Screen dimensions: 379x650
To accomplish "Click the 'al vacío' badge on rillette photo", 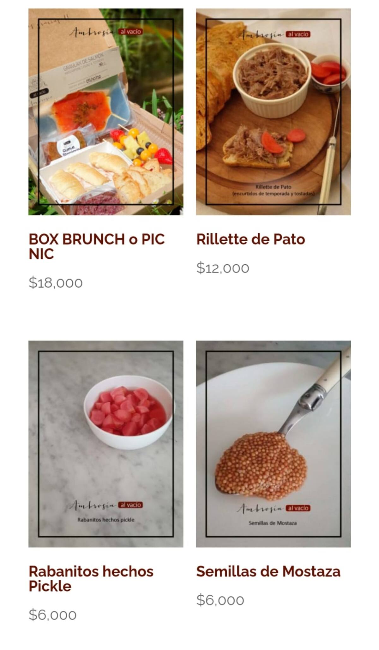I will tap(298, 34).
